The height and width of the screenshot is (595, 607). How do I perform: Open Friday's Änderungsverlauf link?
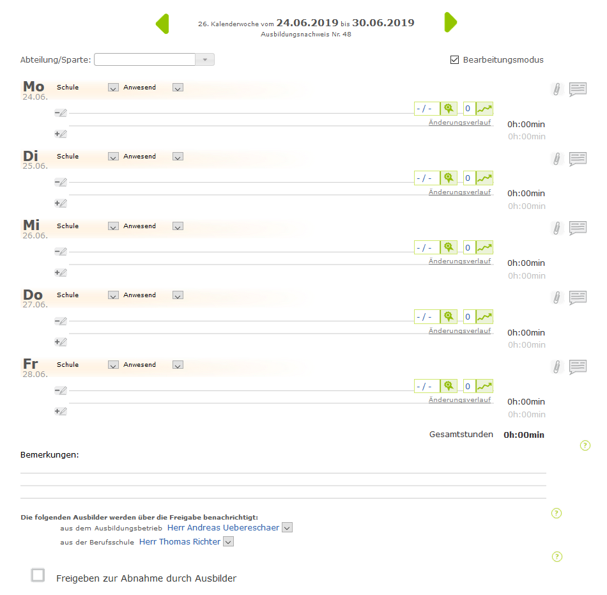point(459,399)
